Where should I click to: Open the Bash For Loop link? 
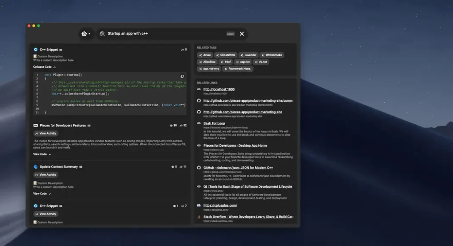[214, 123]
